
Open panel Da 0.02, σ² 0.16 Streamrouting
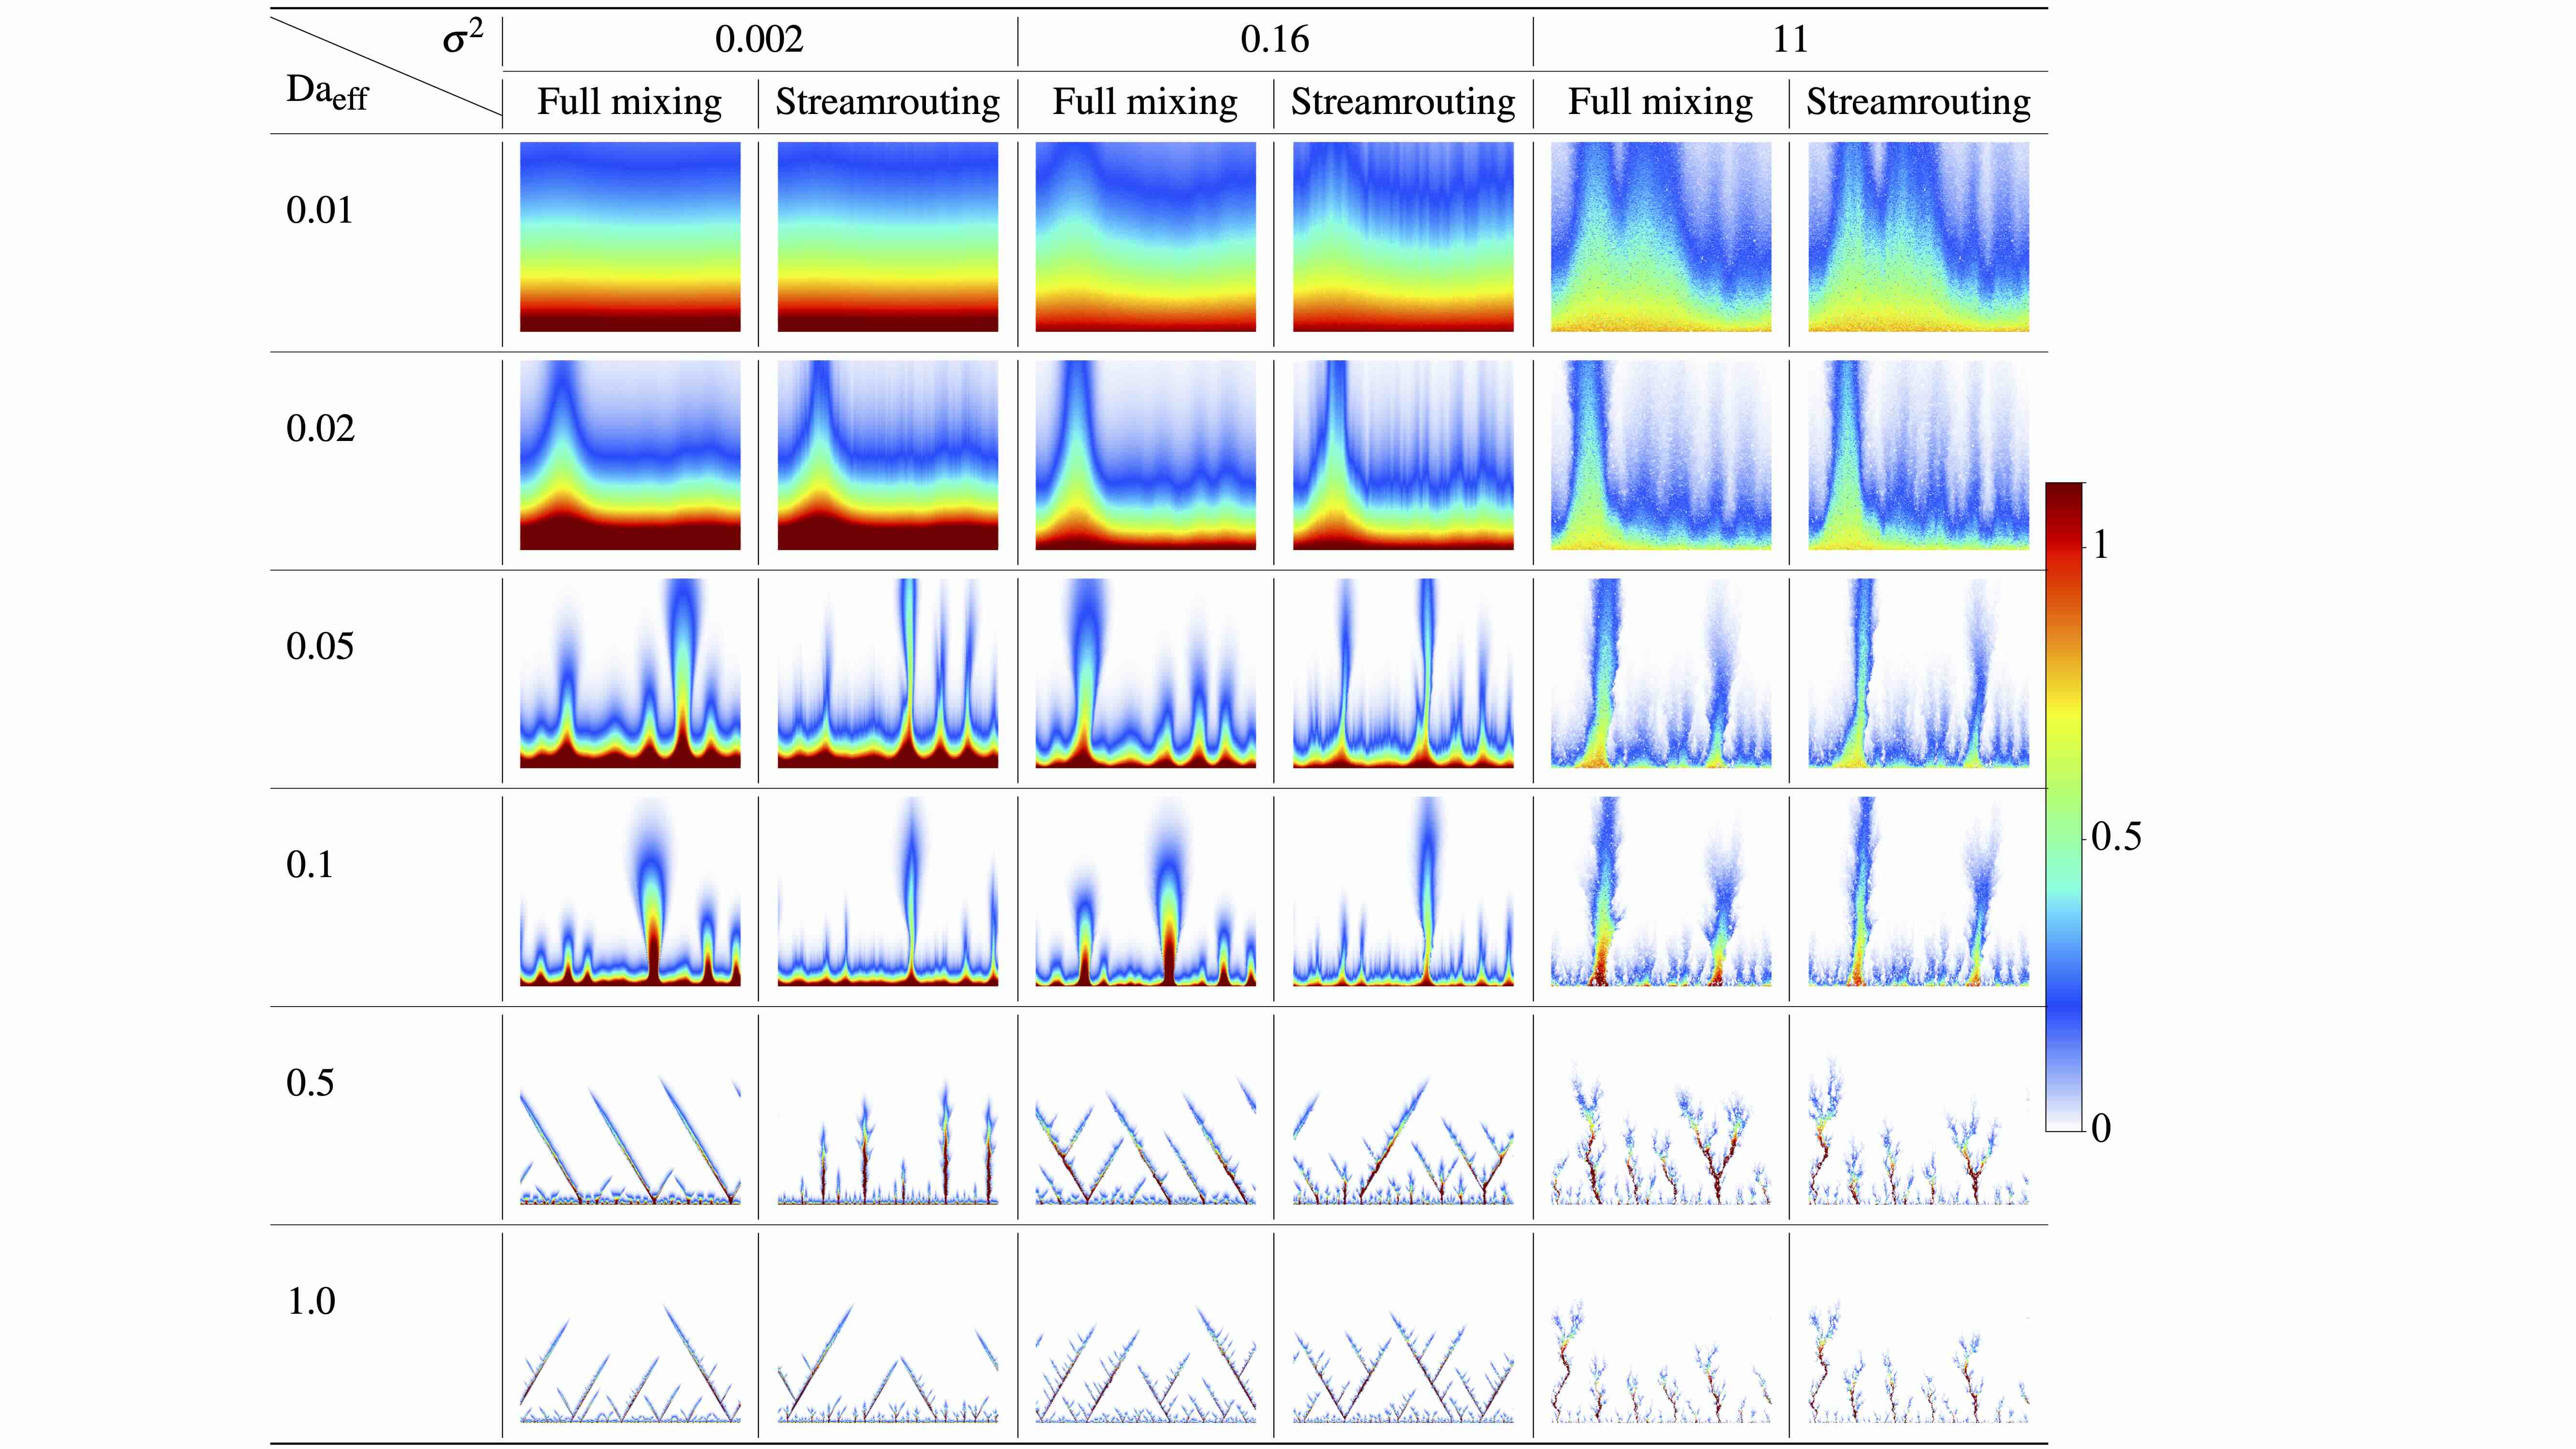tap(1403, 455)
